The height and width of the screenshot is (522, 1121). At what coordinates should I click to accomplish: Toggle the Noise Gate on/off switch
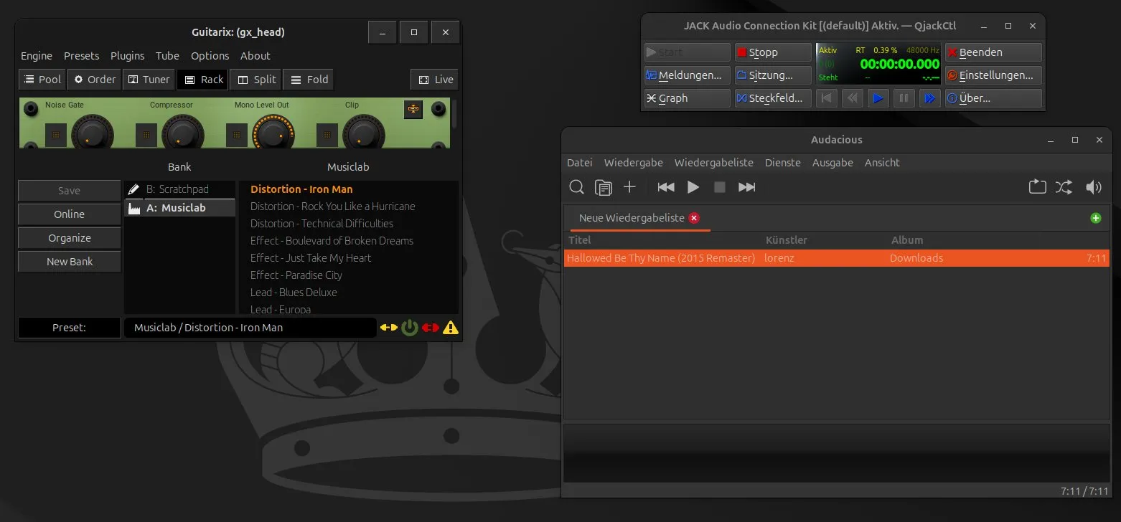tap(56, 134)
